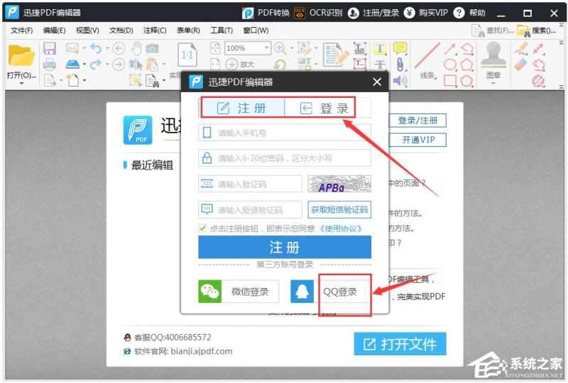
Task: Select the attach file paperclip tool
Action: 400,65
